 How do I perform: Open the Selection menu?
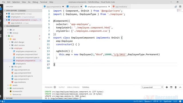tap(16, 2)
